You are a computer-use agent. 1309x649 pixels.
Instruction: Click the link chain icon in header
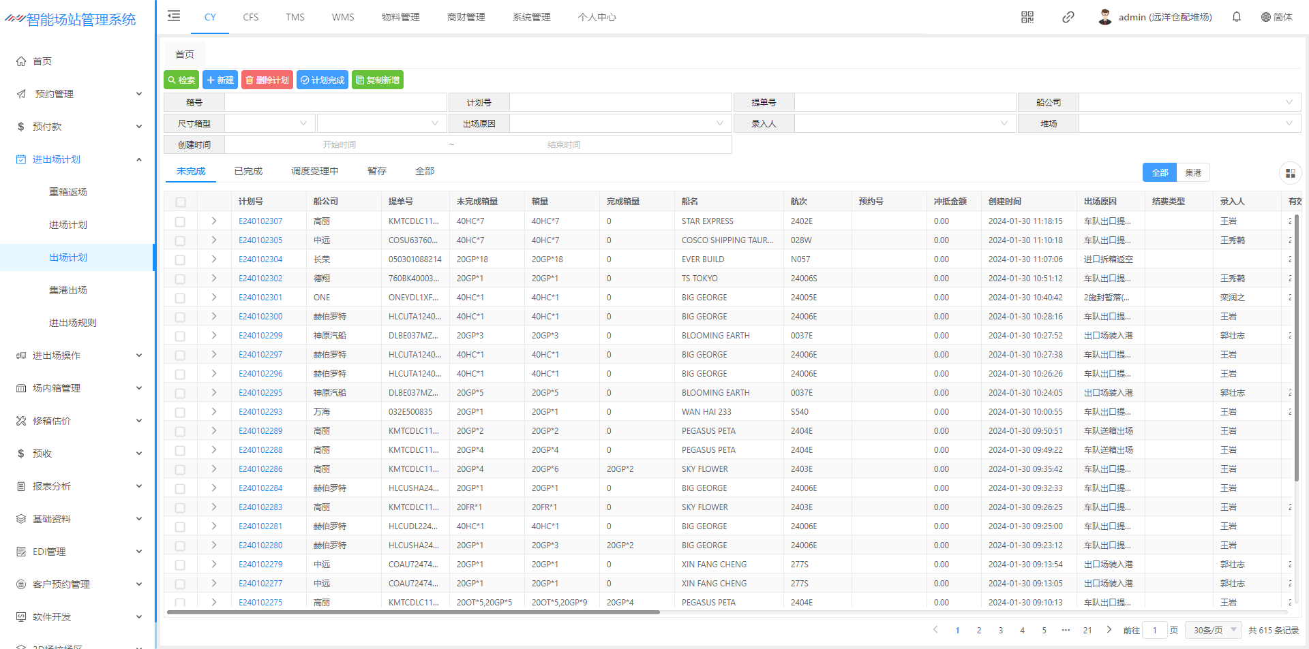click(x=1068, y=17)
